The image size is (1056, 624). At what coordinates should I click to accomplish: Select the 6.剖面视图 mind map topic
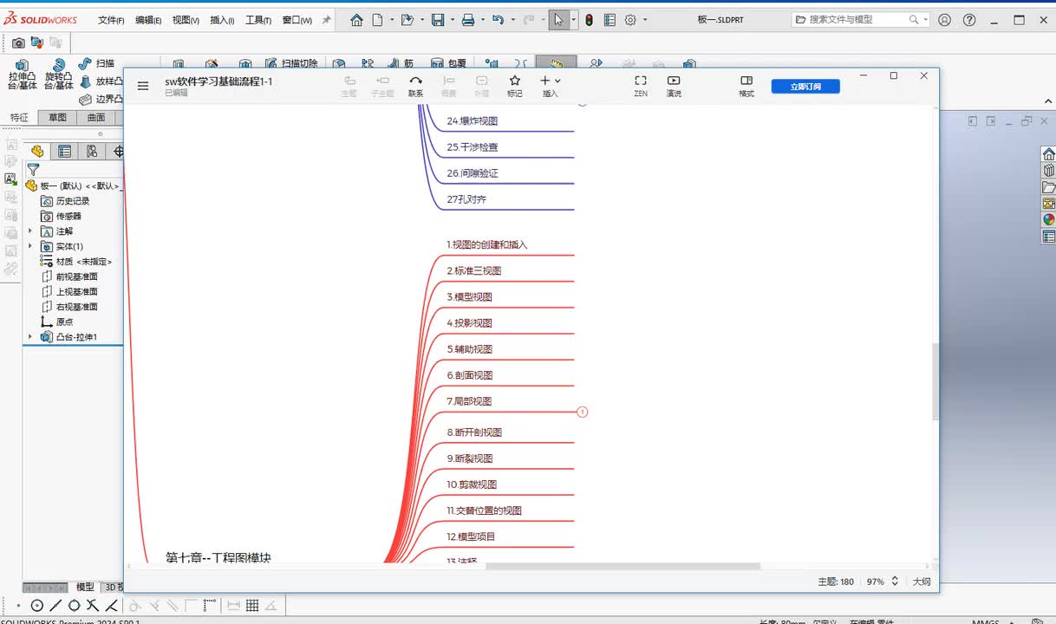(470, 375)
